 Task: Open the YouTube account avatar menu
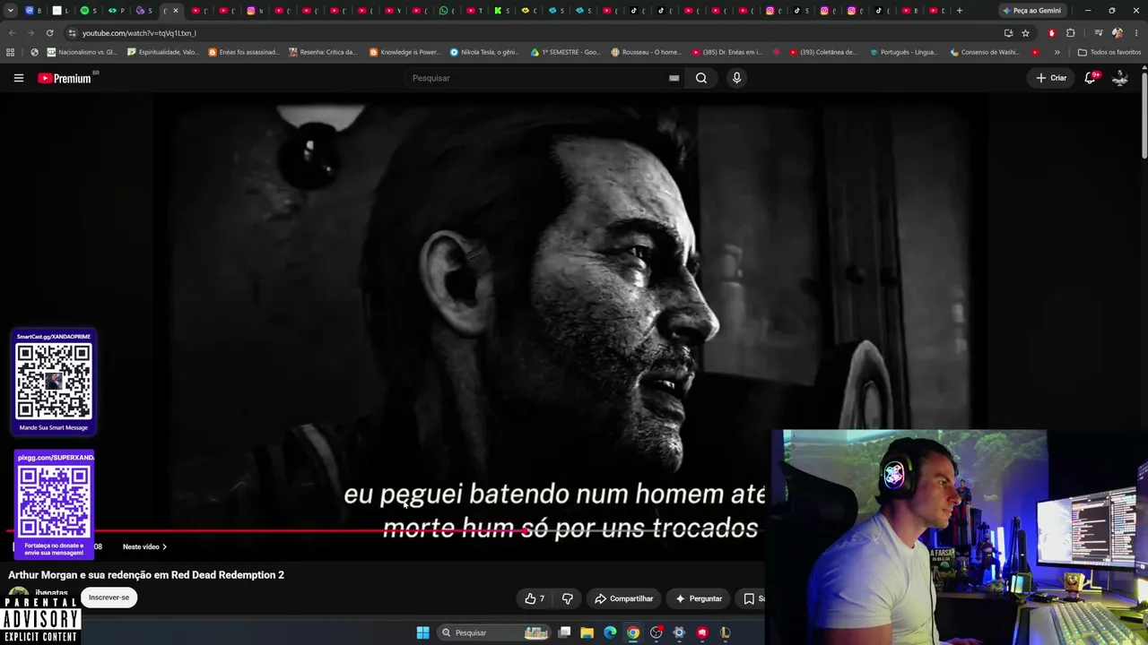[1120, 78]
